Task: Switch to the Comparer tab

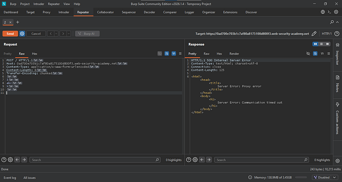Action: click(170, 12)
